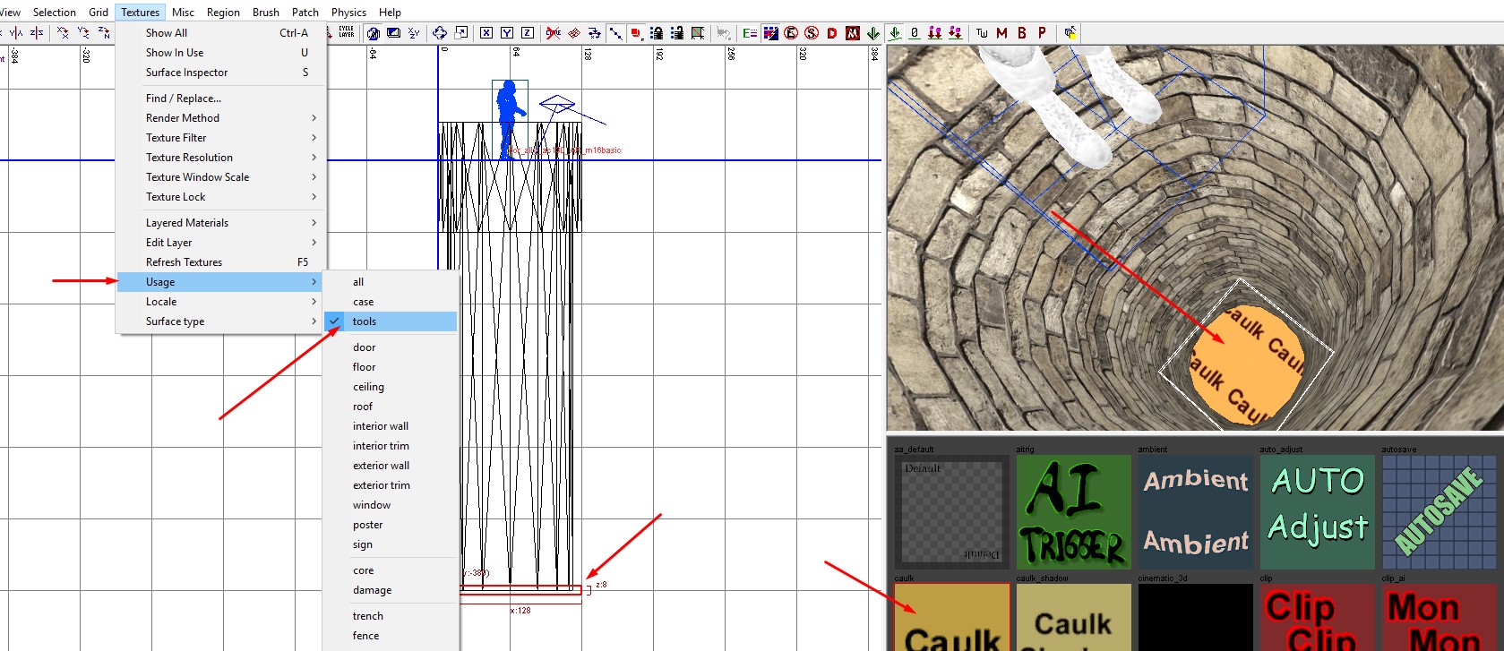Viewport: 1504px width, 651px height.
Task: Select the aa_default texture thumbnail
Action: click(x=951, y=512)
